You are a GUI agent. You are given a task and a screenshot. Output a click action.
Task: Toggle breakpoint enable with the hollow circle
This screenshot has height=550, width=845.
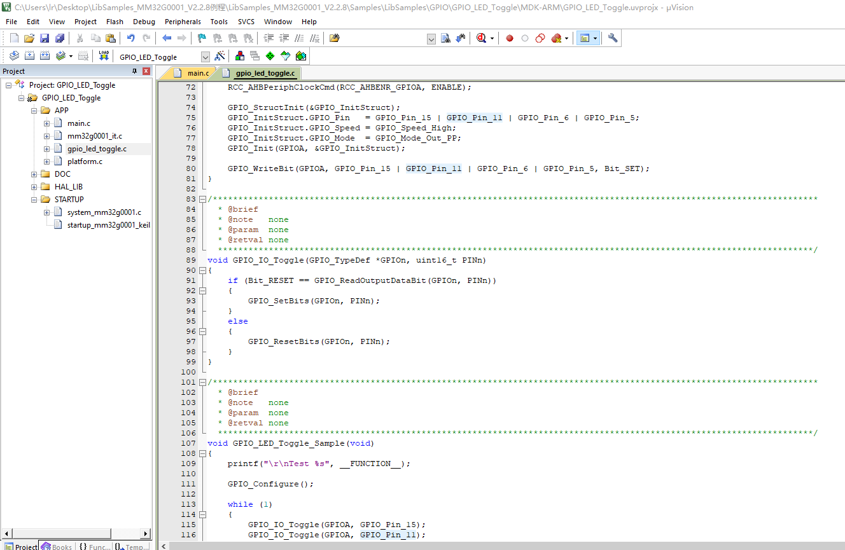point(525,38)
